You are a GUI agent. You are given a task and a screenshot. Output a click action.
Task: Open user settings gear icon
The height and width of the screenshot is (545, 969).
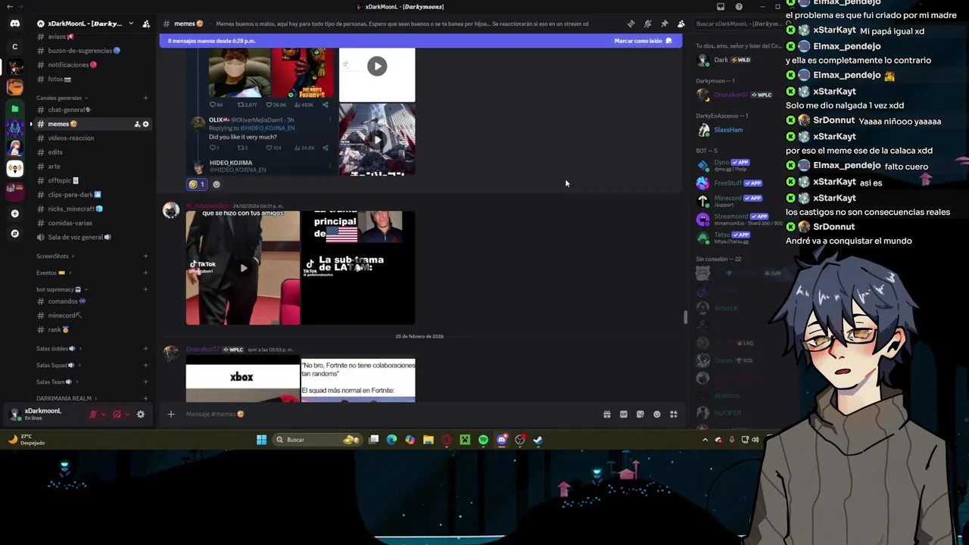pos(140,414)
